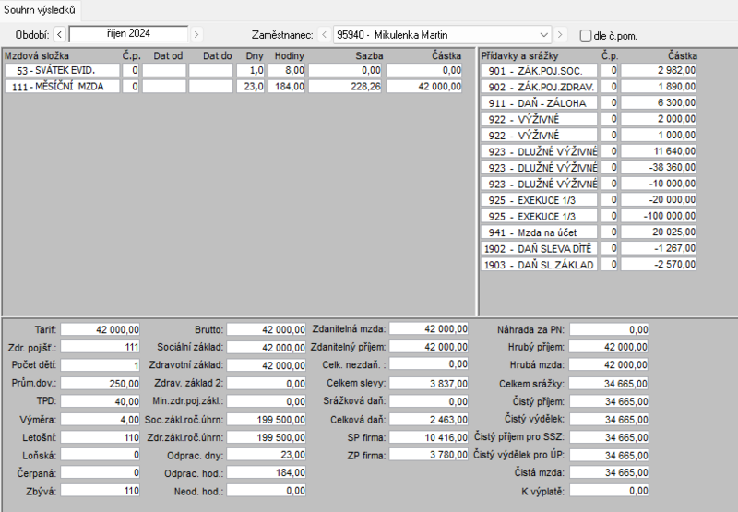Image resolution: width=738 pixels, height=512 pixels.
Task: Select 1903 - DAŇ SL.ZÁKLAD entry
Action: coord(539,265)
